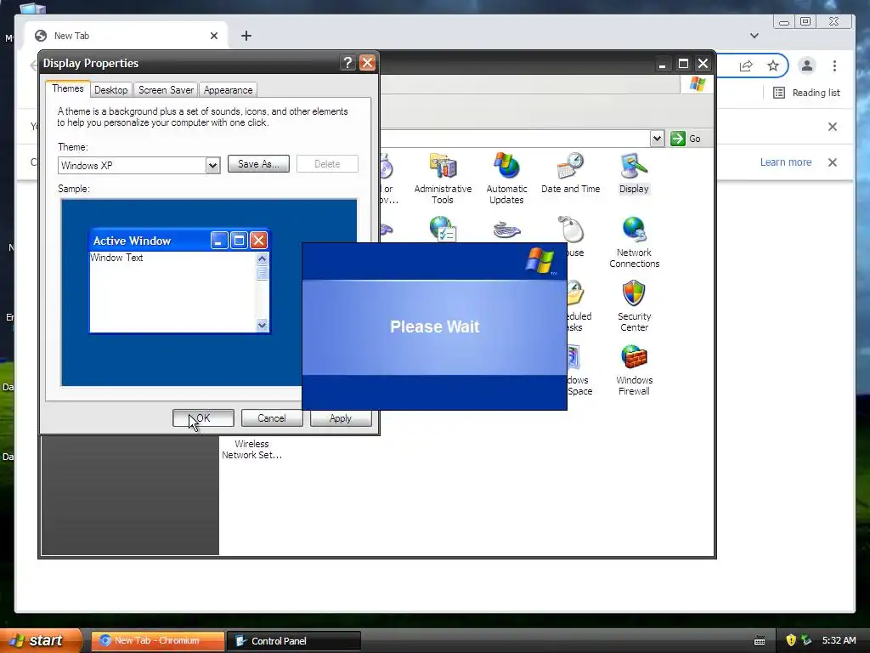Open the tab search chevron in Chromium
This screenshot has width=870, height=653.
[x=754, y=36]
